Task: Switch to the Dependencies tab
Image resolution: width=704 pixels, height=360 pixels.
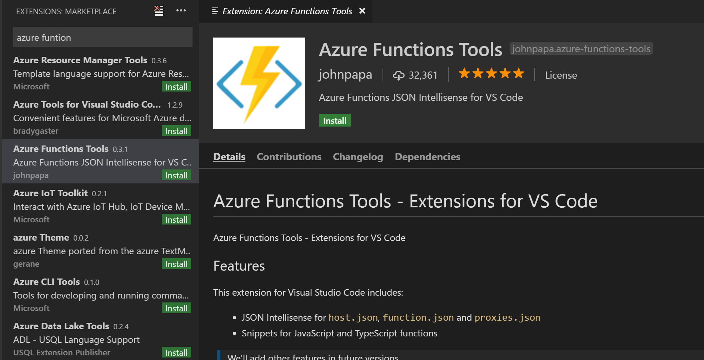Action: 428,157
